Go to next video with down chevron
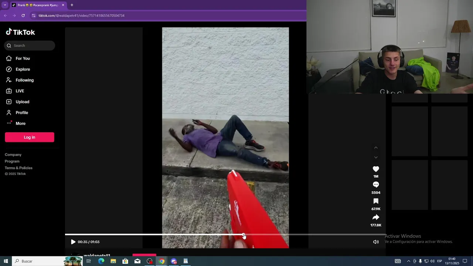This screenshot has height=266, width=473. [x=376, y=157]
